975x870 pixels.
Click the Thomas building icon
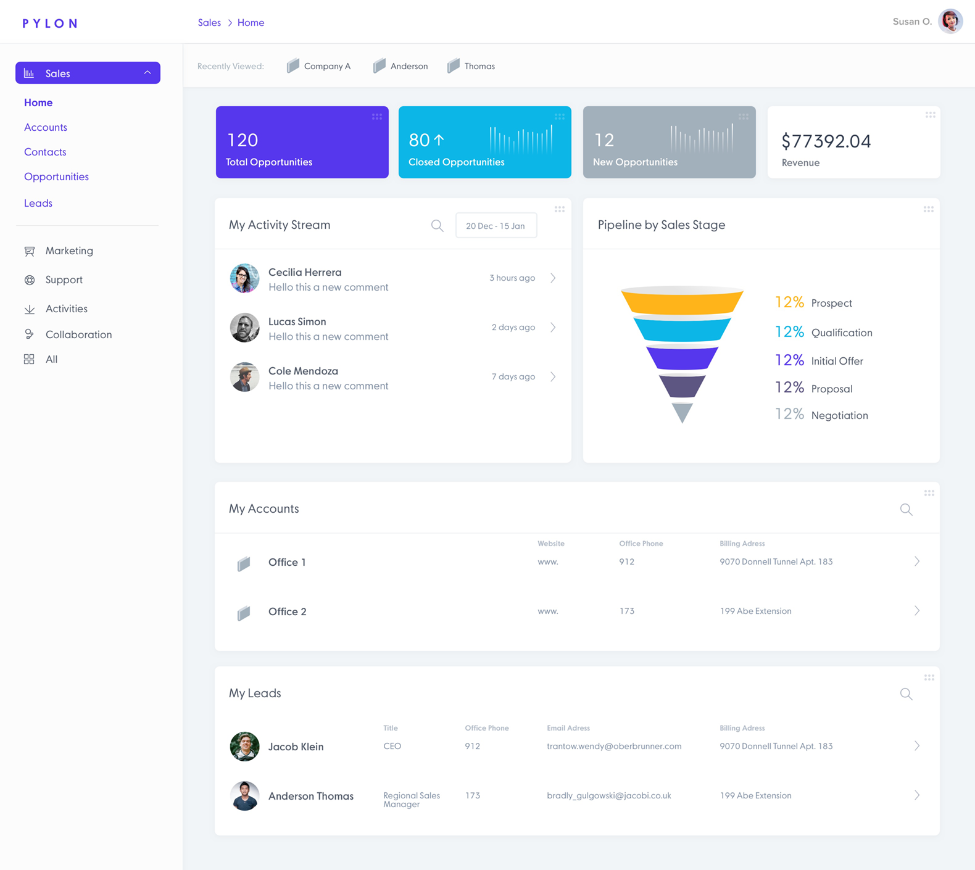(x=454, y=65)
